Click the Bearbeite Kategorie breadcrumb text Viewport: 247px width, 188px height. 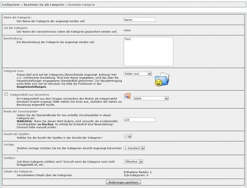coord(81,5)
